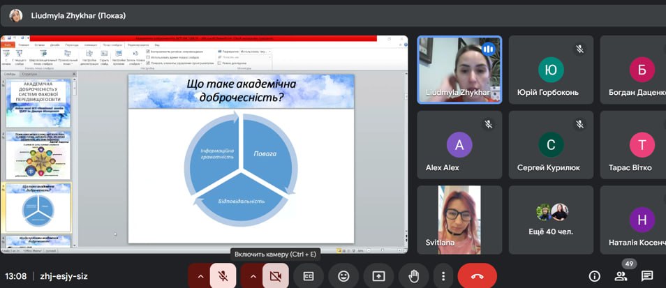Click Юрій Горбоконь participant tile
The width and height of the screenshot is (666, 288).
[551, 70]
